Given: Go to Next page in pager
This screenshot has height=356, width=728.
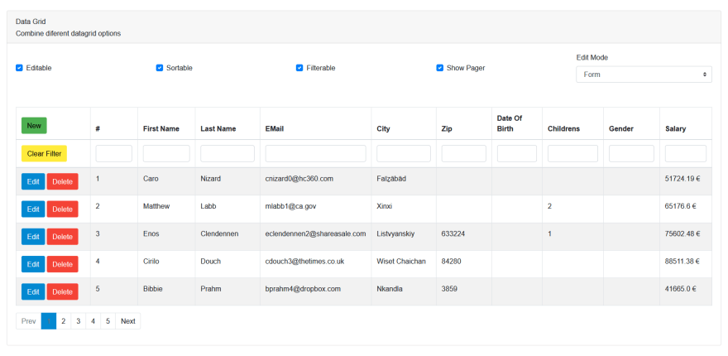Looking at the screenshot, I should pyautogui.click(x=127, y=321).
